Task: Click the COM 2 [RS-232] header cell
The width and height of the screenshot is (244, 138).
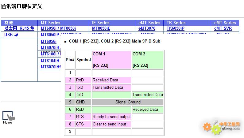Action: pyautogui.click(x=148, y=60)
